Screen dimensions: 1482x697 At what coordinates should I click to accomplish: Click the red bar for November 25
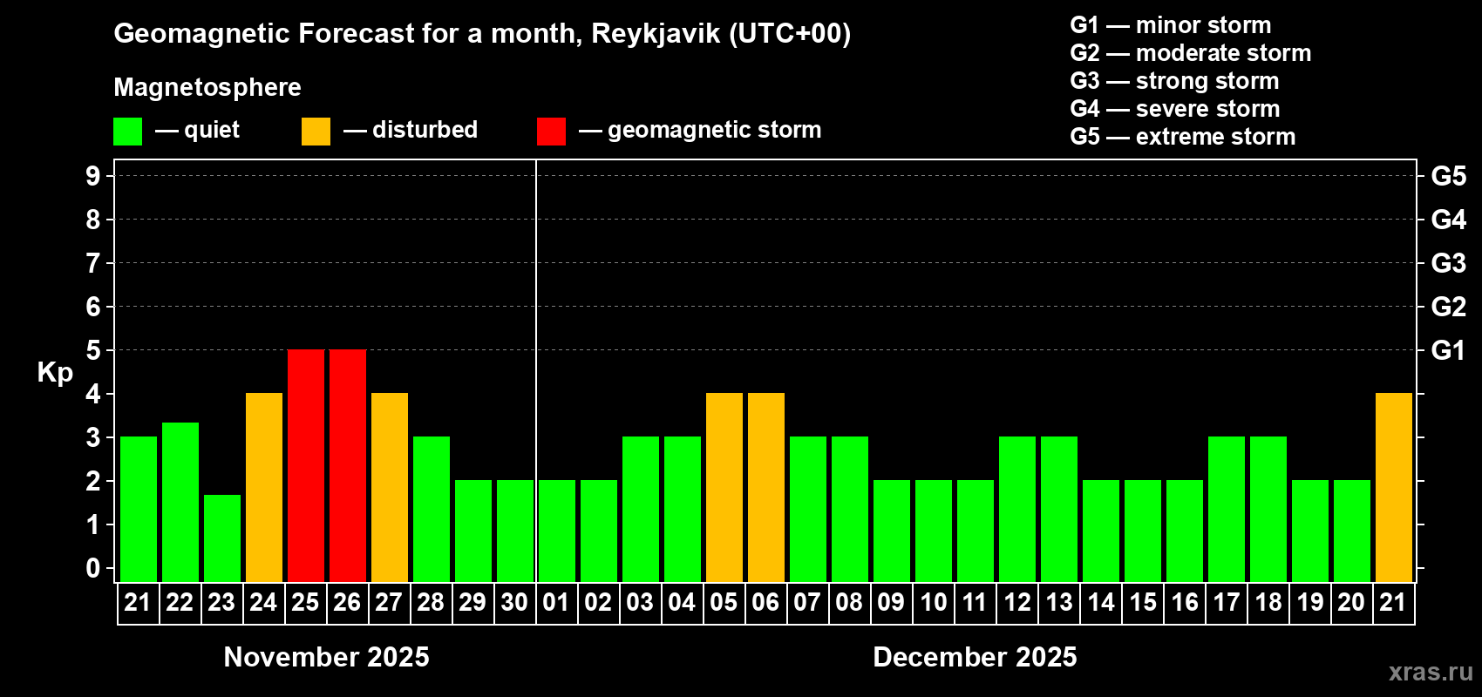(305, 465)
